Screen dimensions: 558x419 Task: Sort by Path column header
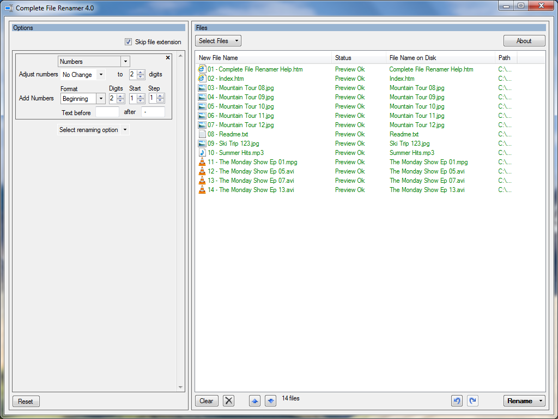click(506, 58)
